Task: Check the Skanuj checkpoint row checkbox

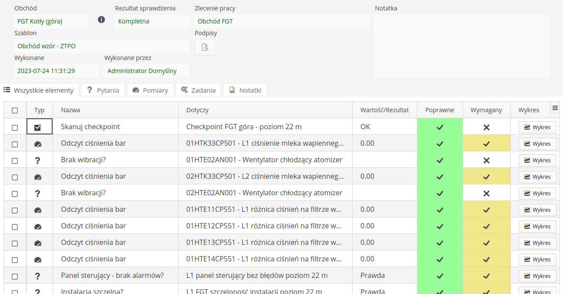Action: [15, 127]
